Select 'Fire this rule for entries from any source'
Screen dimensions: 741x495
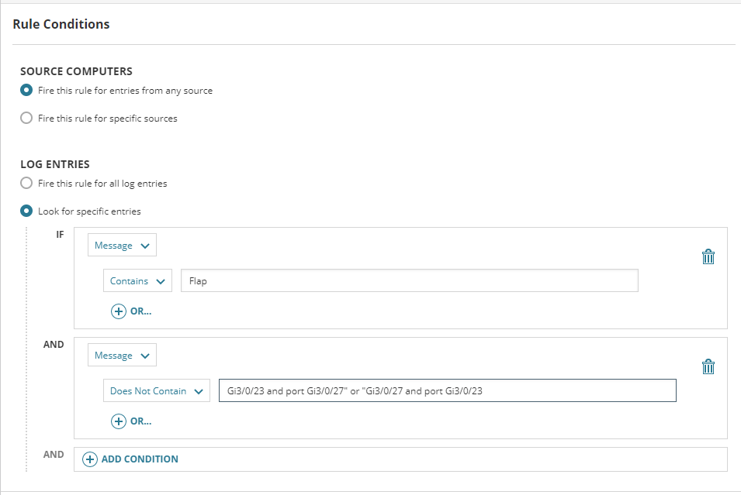pos(26,91)
